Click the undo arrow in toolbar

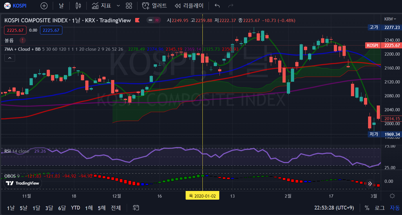click(217, 6)
